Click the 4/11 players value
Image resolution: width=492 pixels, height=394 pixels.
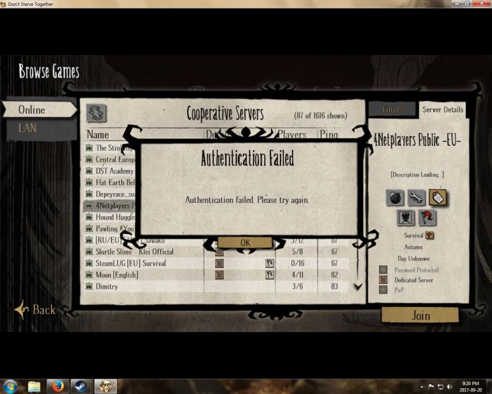tap(298, 275)
